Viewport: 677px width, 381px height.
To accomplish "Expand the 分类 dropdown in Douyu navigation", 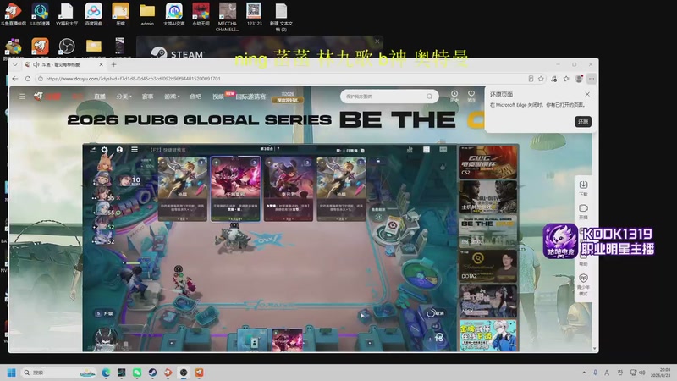I will coord(124,97).
